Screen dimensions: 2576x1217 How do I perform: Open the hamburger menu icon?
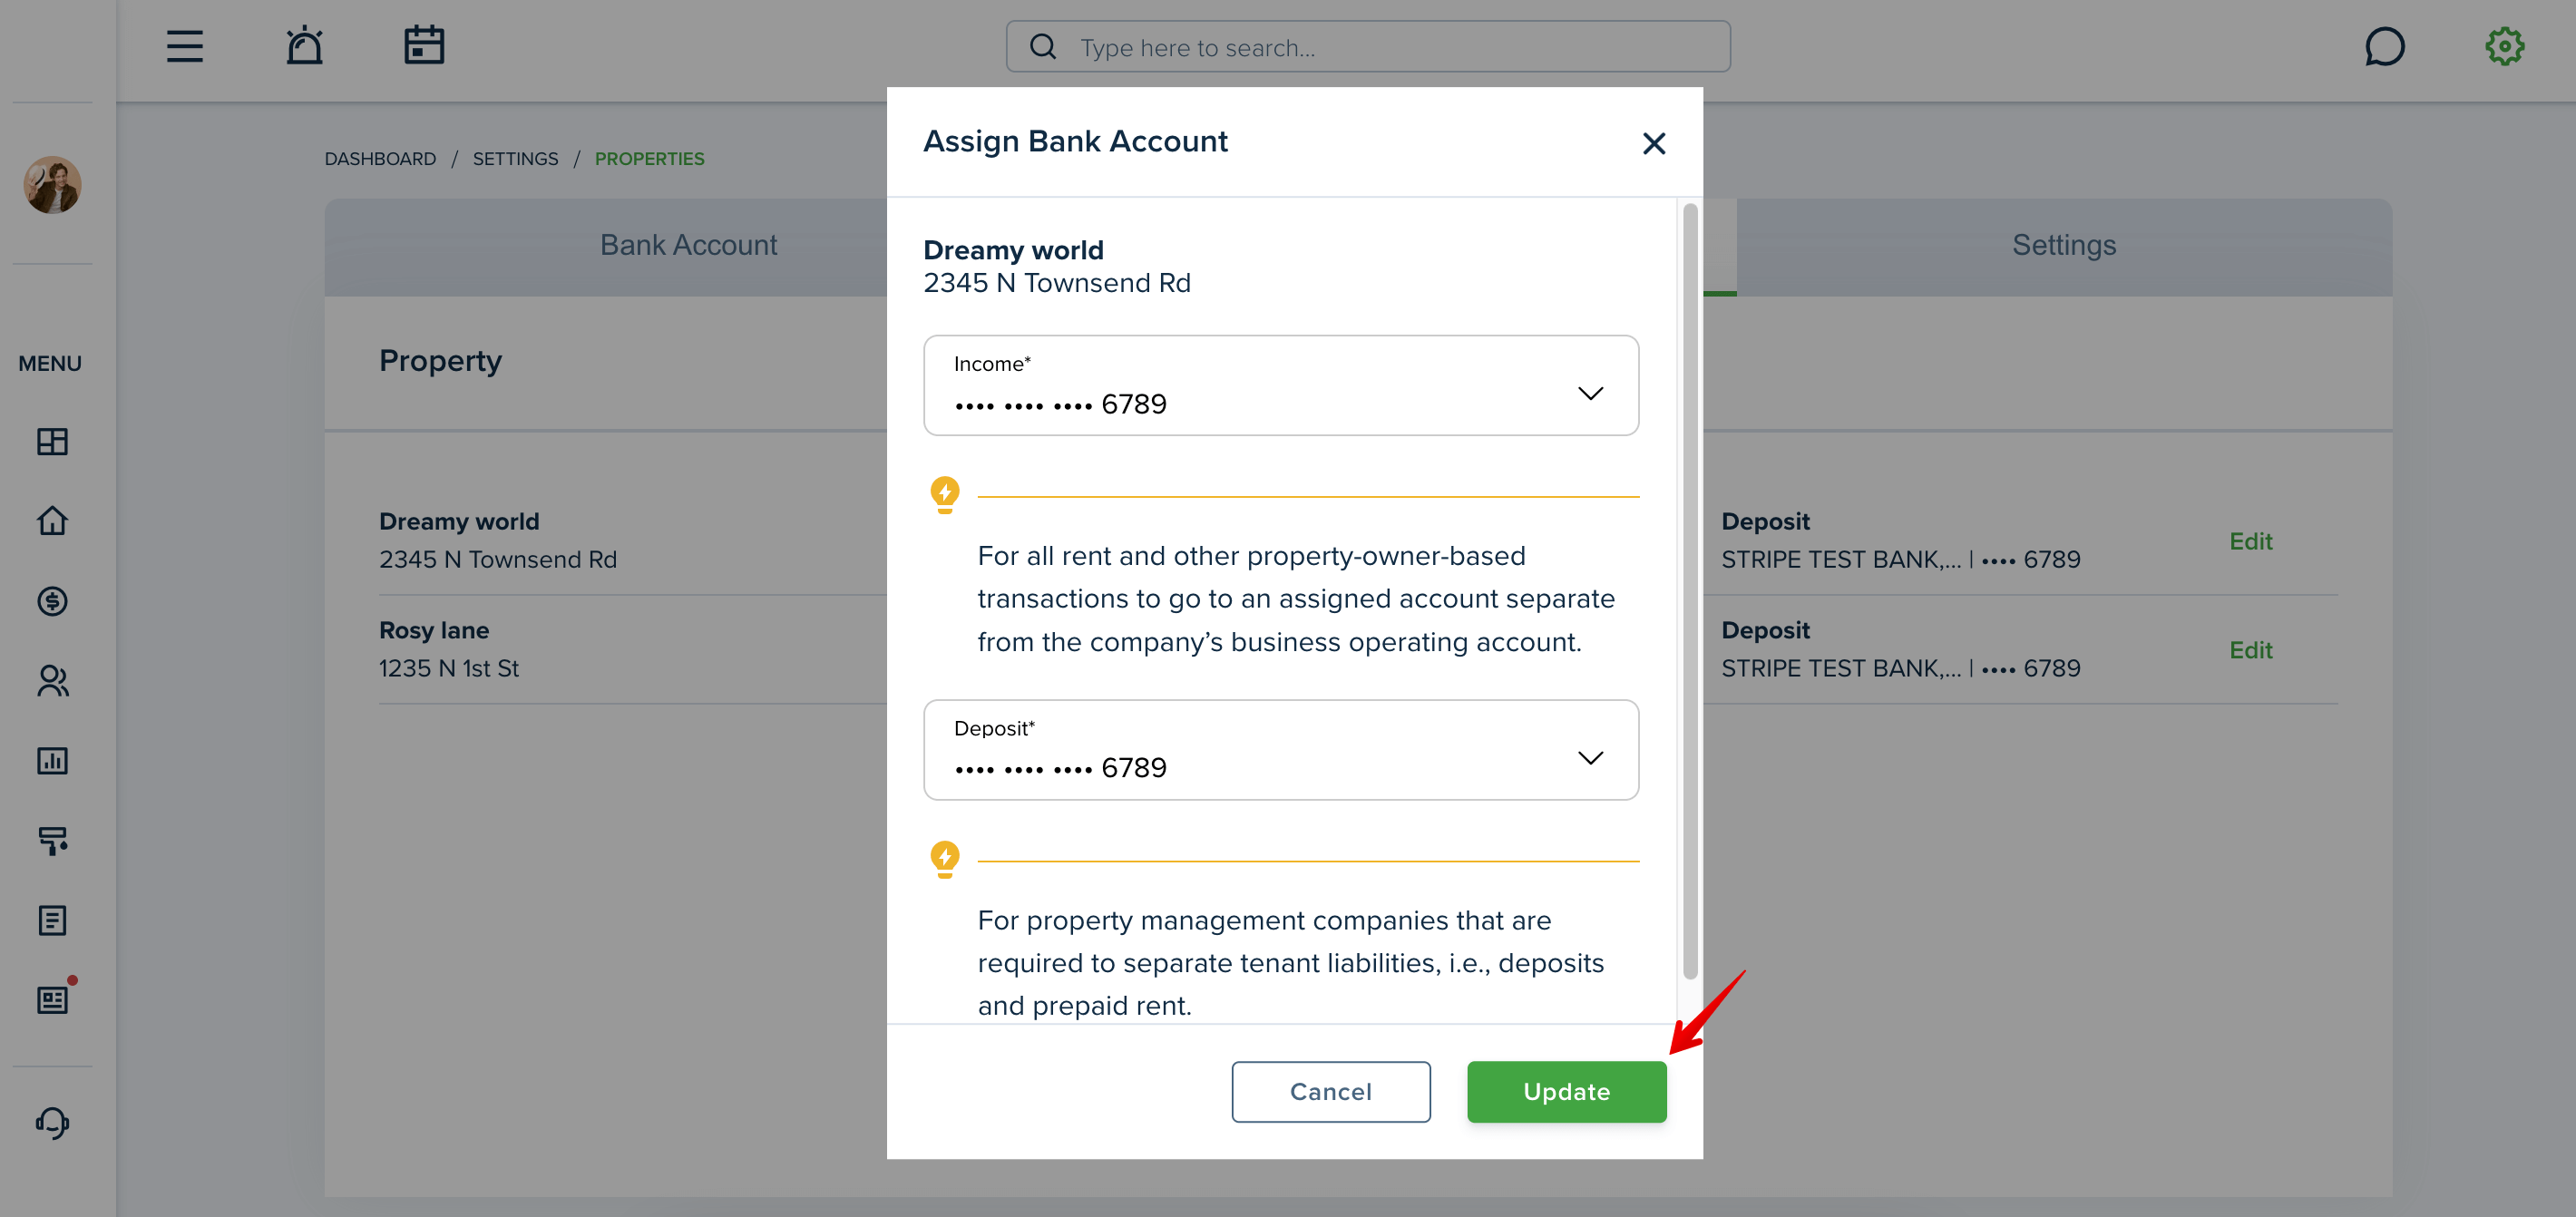click(185, 46)
